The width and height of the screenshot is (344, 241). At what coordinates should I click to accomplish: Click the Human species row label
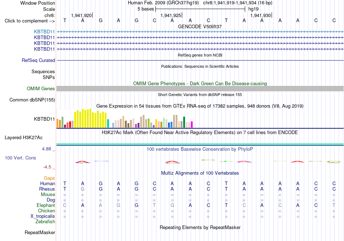tap(47, 183)
